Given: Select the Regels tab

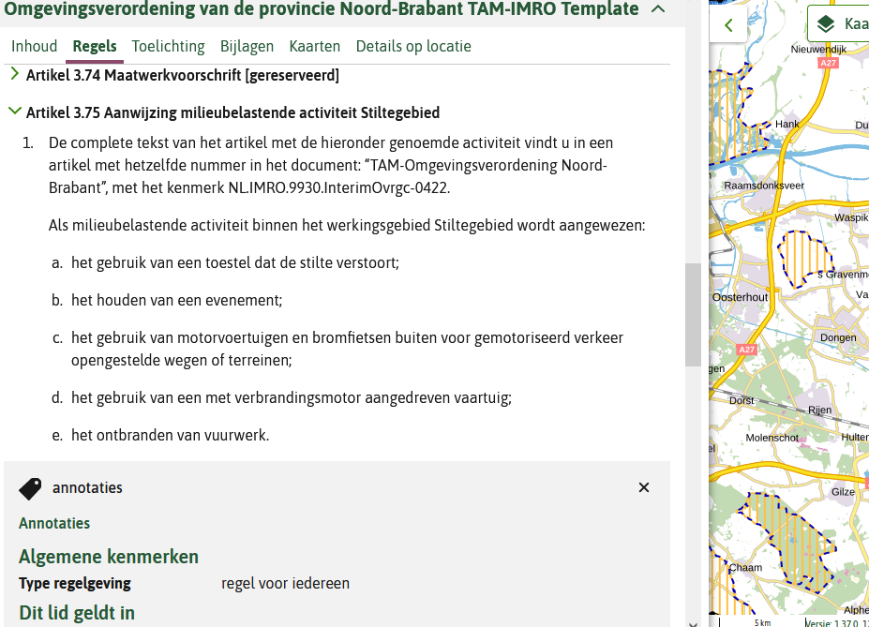Looking at the screenshot, I should pos(95,46).
